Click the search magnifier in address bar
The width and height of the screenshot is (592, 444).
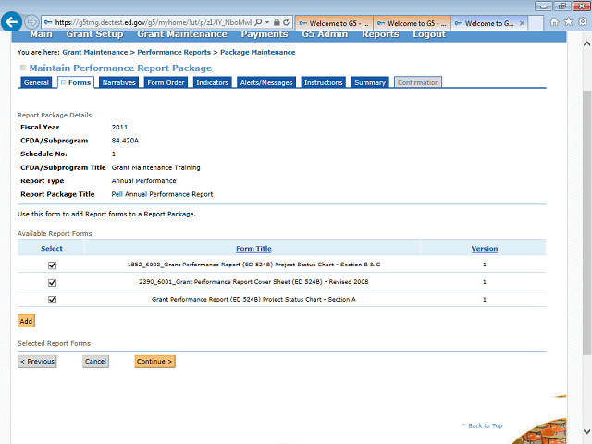258,22
